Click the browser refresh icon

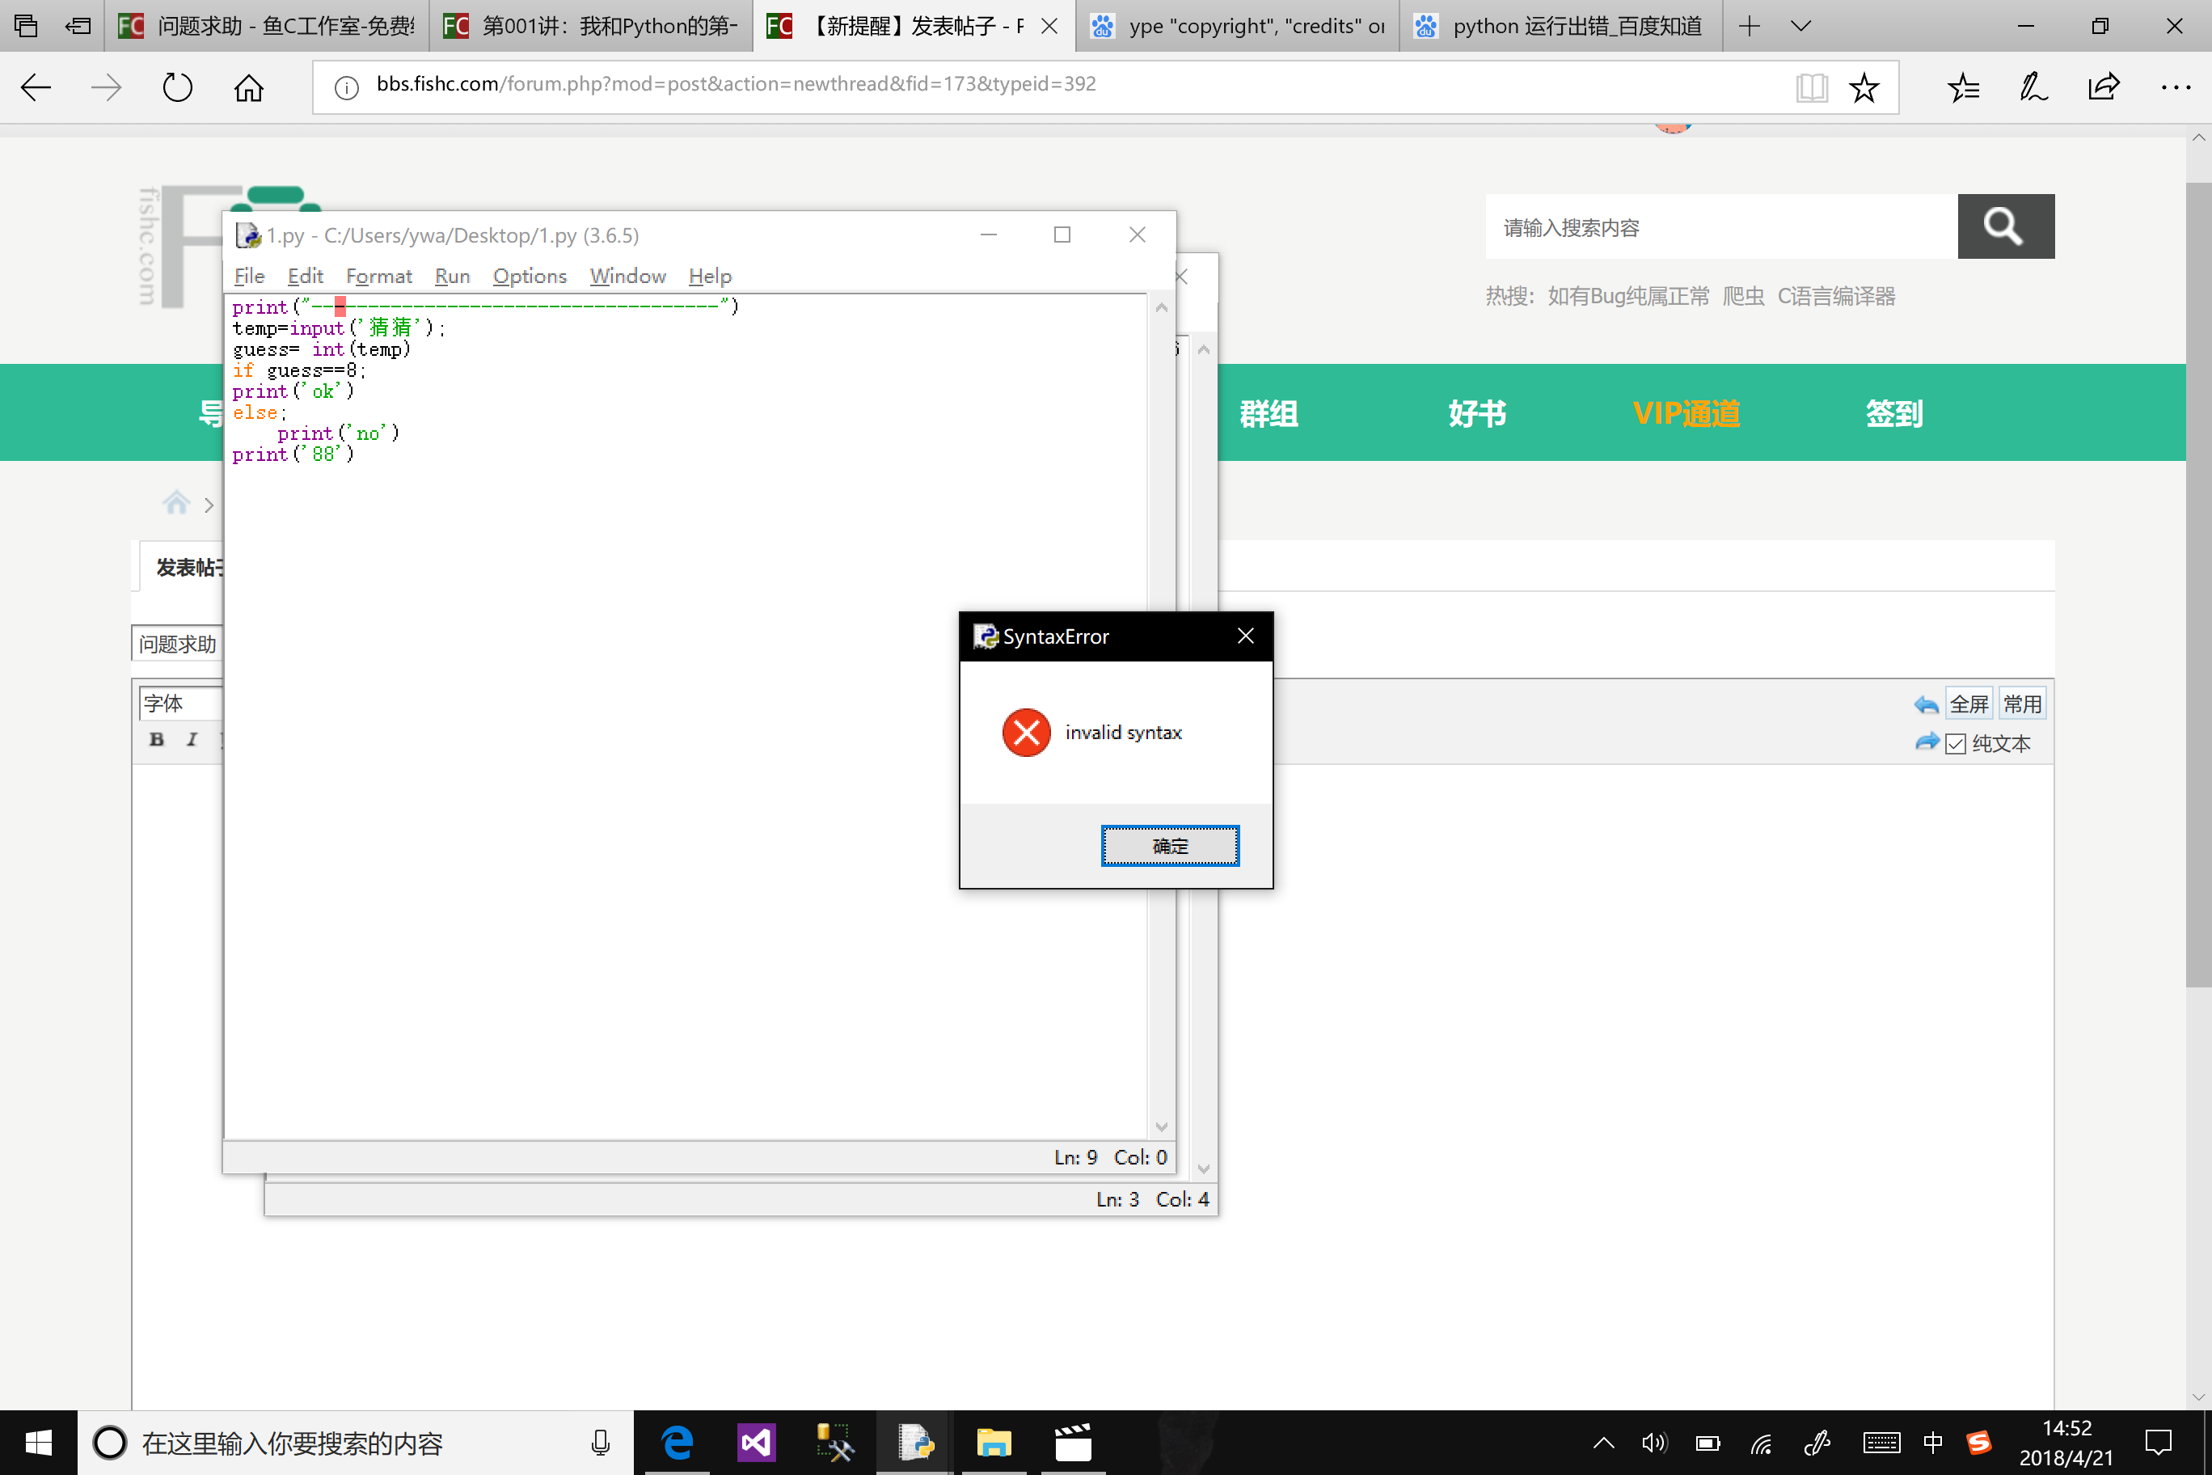click(x=177, y=87)
